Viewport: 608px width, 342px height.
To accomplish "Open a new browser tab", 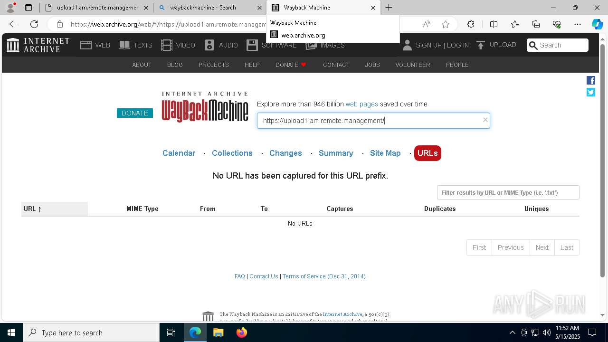I will click(389, 8).
